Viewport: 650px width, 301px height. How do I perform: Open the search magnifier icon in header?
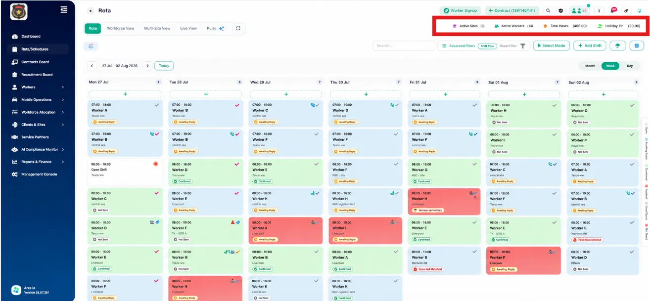pyautogui.click(x=548, y=10)
